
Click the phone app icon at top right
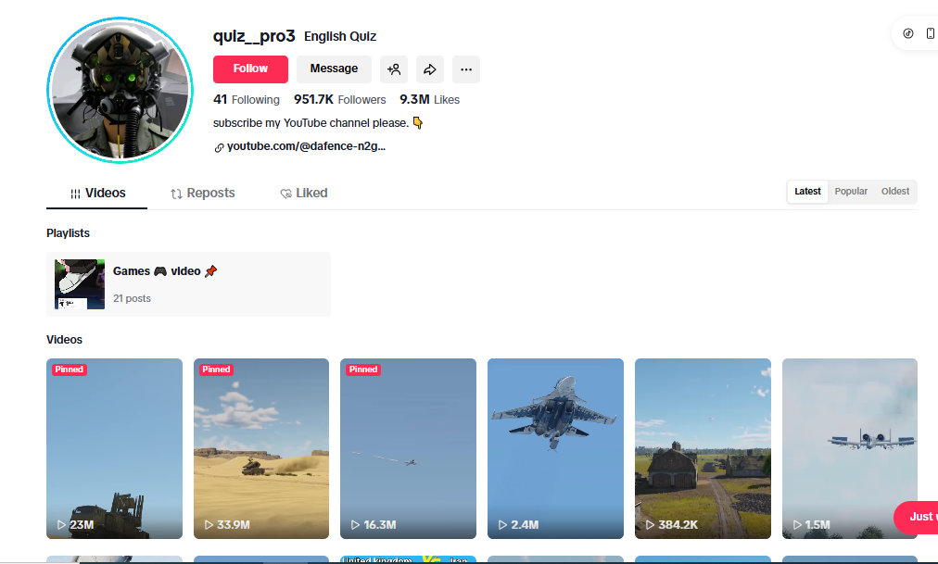tap(931, 33)
